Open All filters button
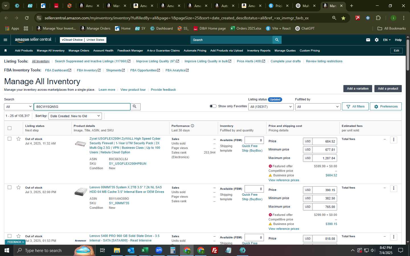The image size is (410, 256). pyautogui.click(x=355, y=106)
